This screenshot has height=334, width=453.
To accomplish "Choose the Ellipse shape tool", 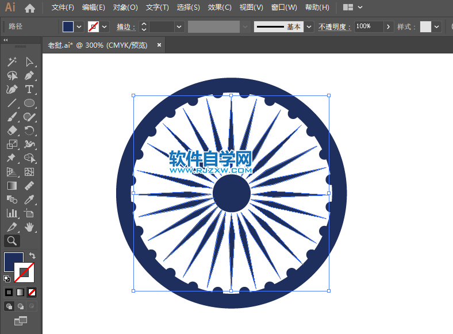I will [x=29, y=103].
